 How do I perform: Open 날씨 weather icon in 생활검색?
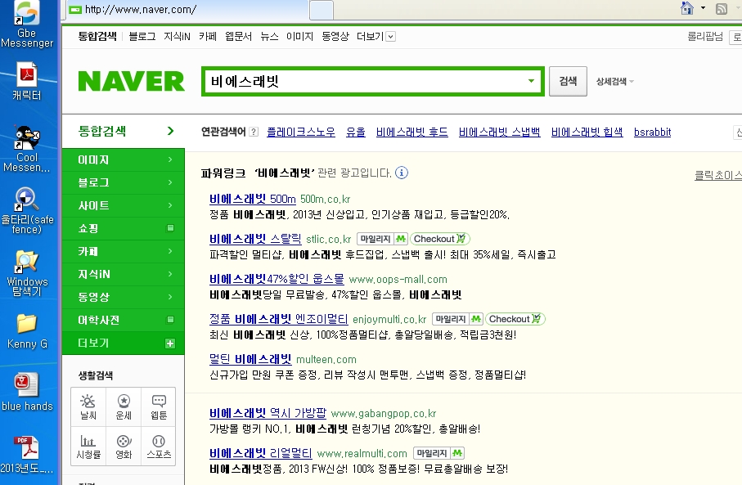click(x=88, y=407)
